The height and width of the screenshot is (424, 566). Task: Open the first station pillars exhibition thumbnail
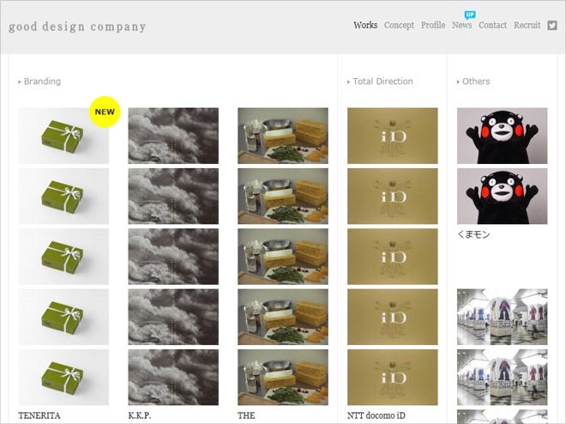coord(502,317)
